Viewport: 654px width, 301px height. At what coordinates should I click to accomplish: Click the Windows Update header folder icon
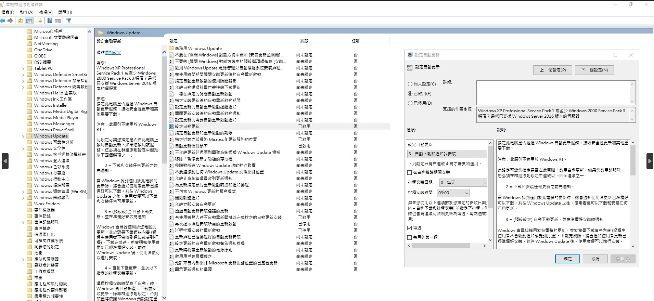(x=101, y=33)
